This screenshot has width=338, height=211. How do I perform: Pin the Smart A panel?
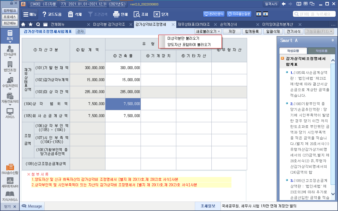coord(333,41)
